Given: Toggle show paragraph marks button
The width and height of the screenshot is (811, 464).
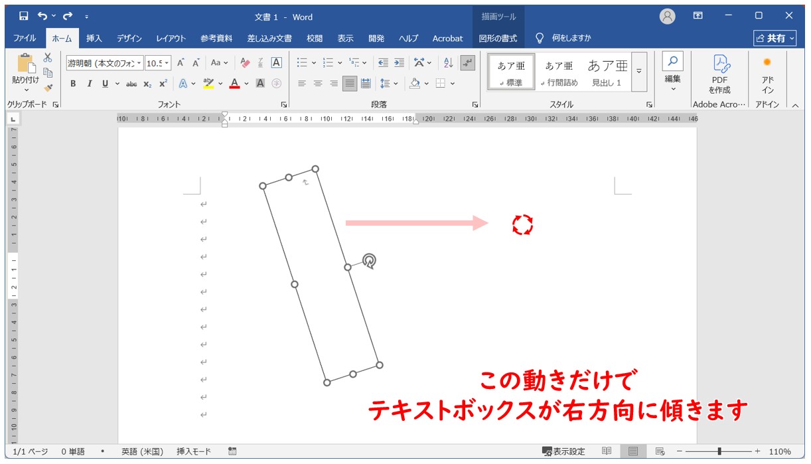Looking at the screenshot, I should pyautogui.click(x=468, y=63).
